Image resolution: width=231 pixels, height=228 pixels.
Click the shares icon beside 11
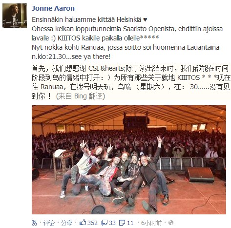[x=122, y=223]
